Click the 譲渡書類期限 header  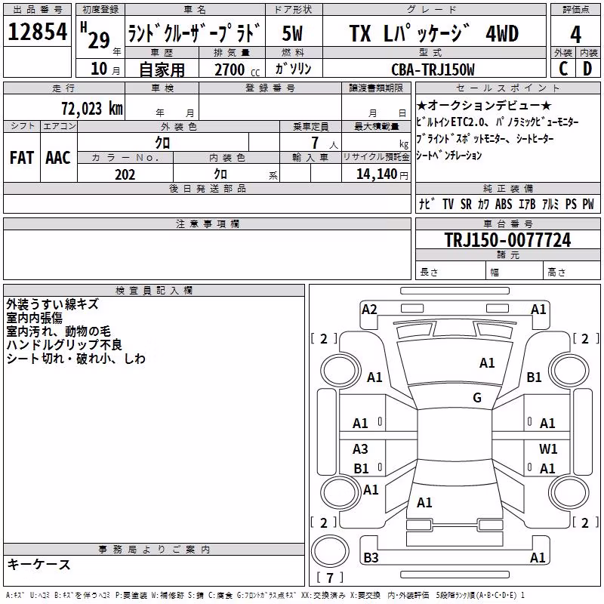(x=376, y=88)
